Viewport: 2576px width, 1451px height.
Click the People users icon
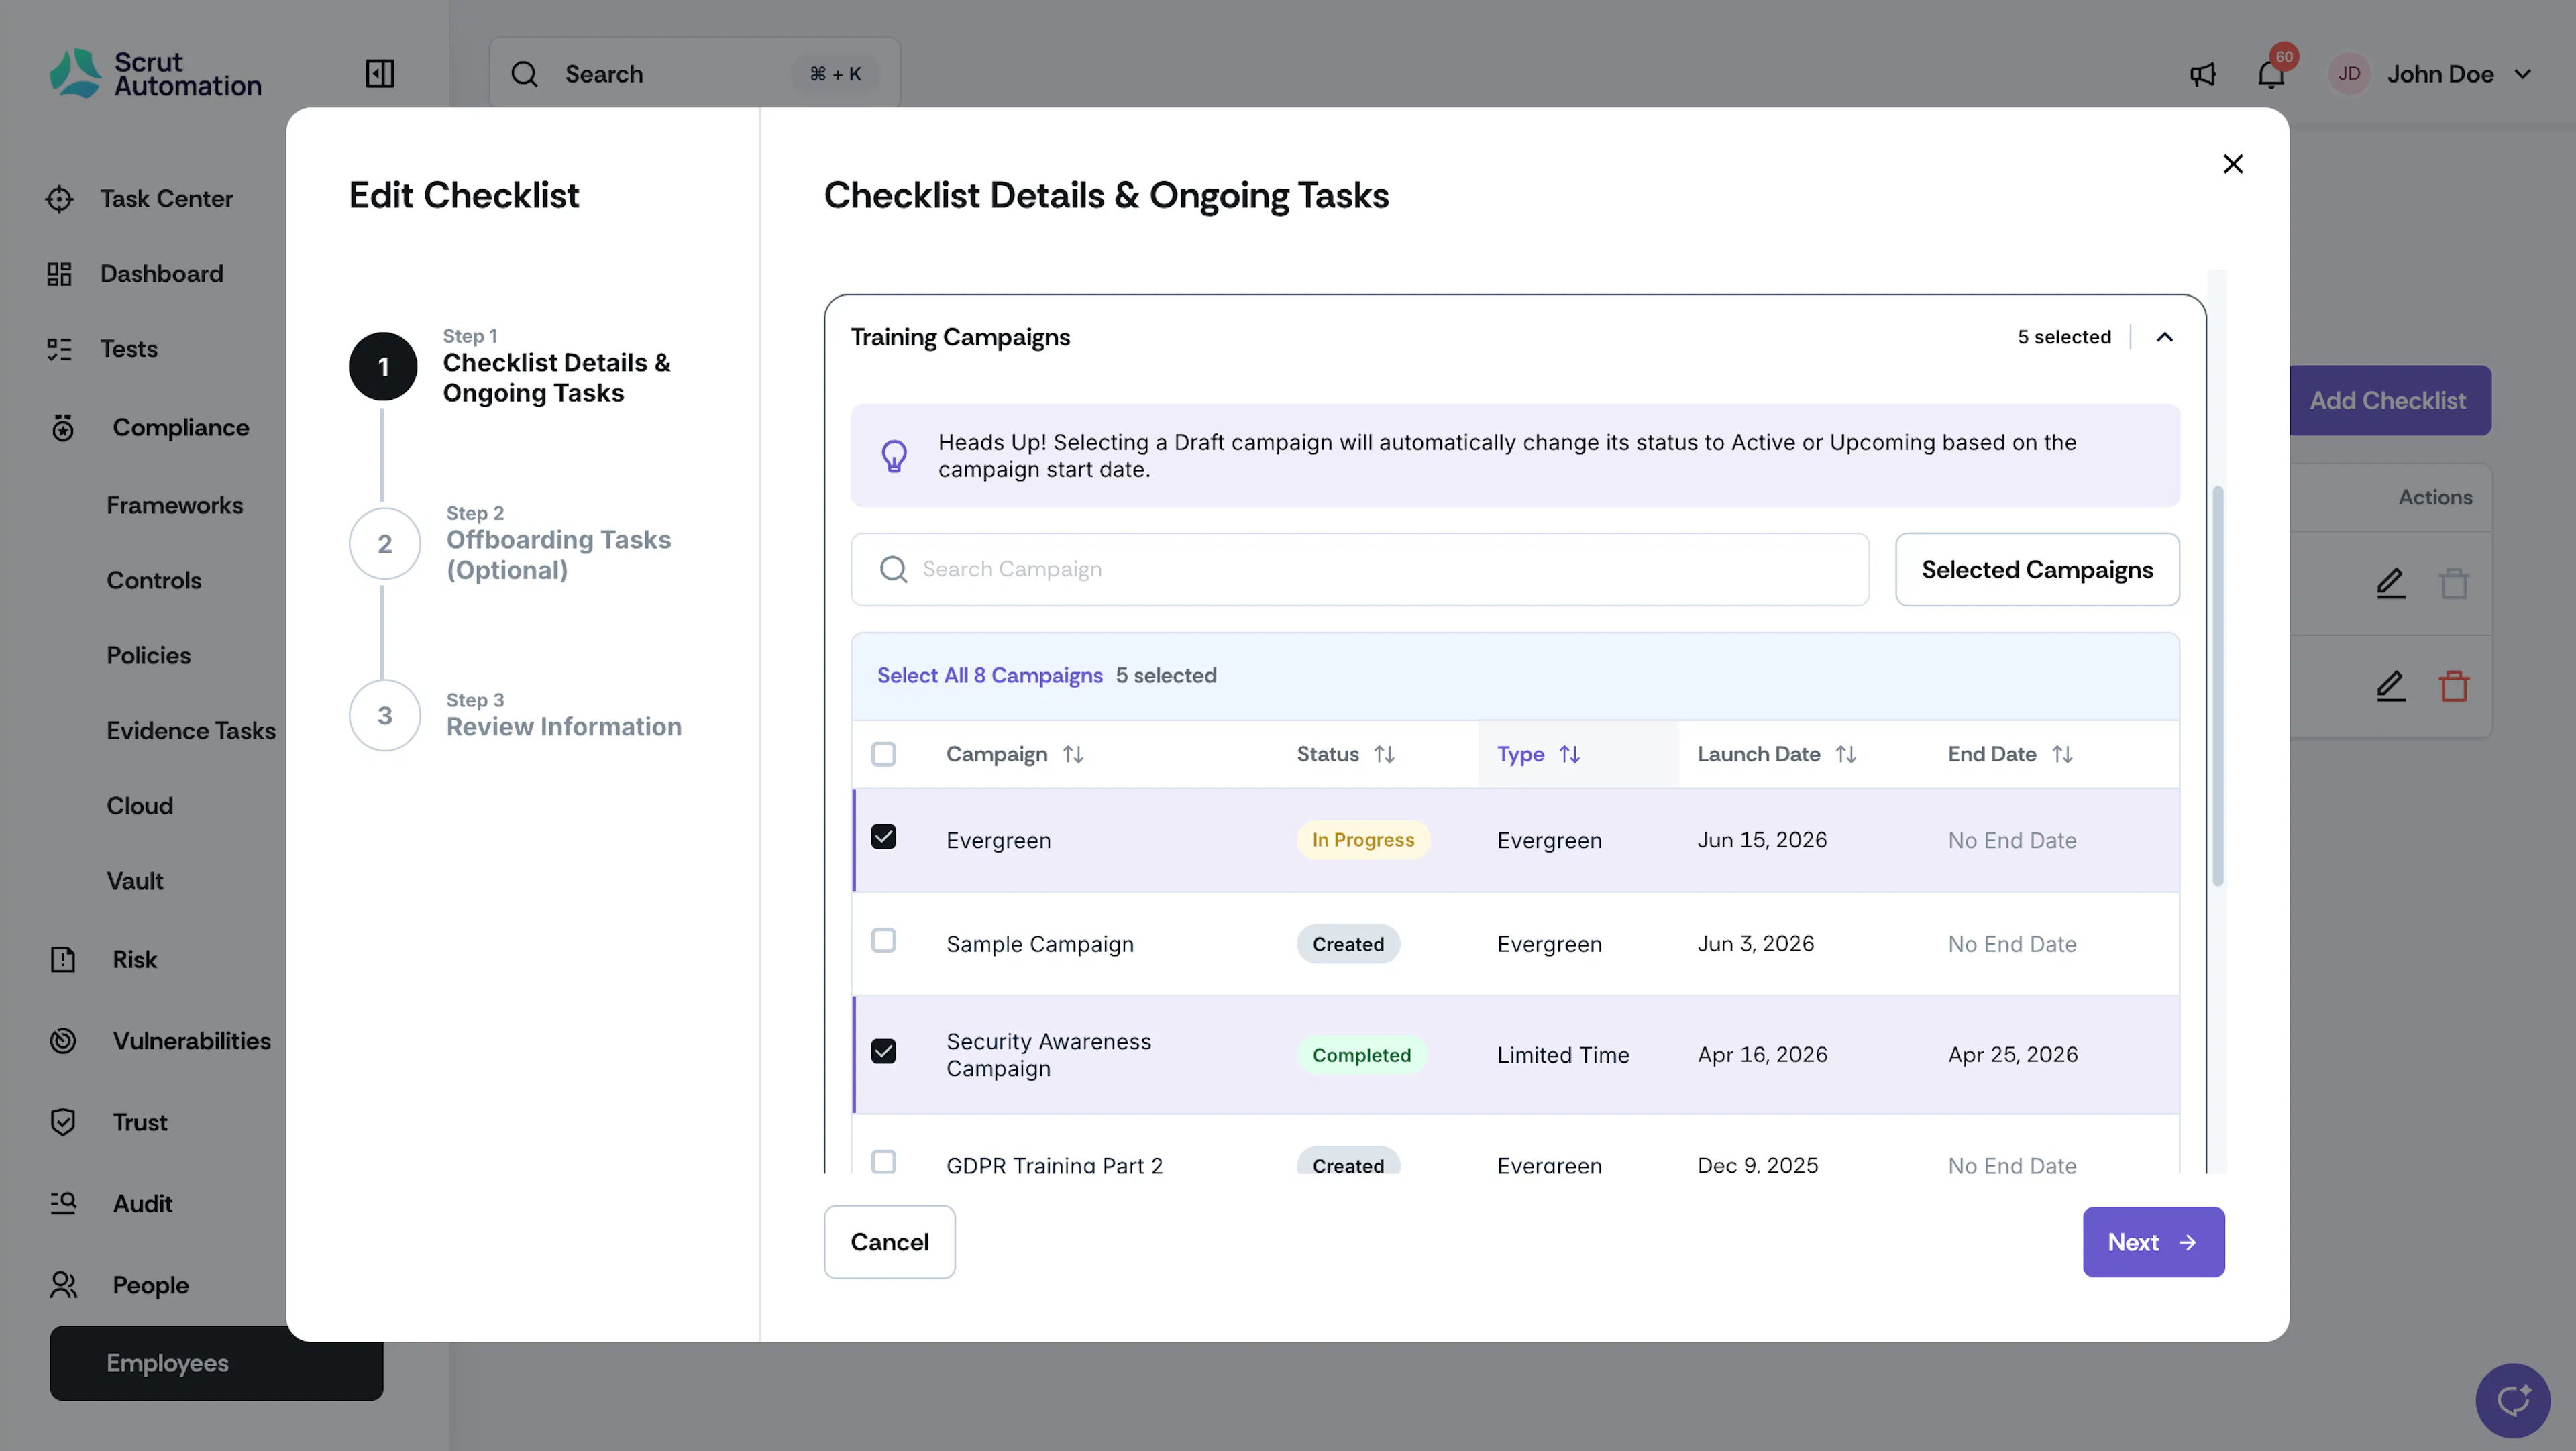[63, 1284]
